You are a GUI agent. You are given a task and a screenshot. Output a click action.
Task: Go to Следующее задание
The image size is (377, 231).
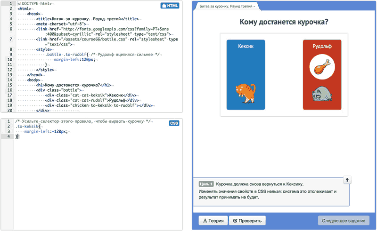coord(343,220)
